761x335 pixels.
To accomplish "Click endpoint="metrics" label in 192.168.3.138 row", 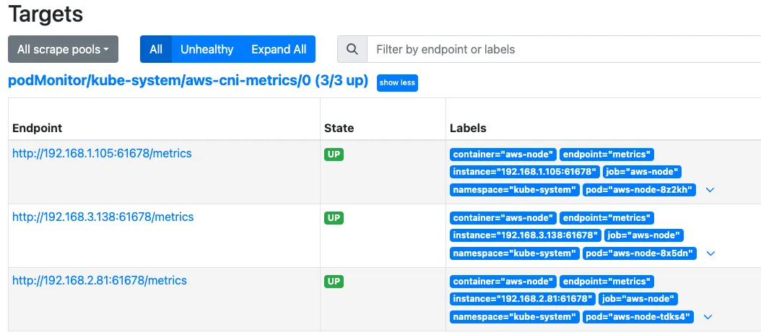I will click(x=606, y=218).
